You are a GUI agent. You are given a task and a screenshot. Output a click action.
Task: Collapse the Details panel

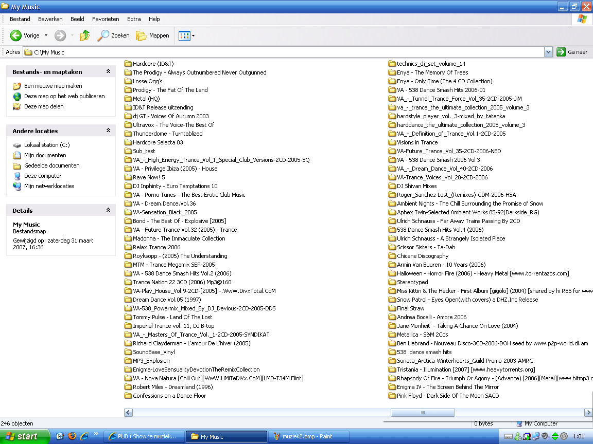pos(108,210)
